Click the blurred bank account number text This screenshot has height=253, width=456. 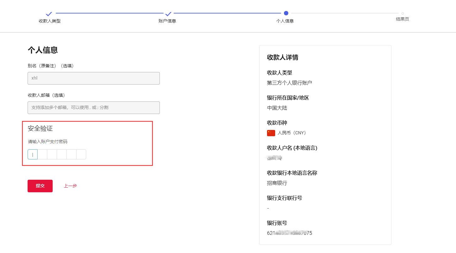pos(289,233)
